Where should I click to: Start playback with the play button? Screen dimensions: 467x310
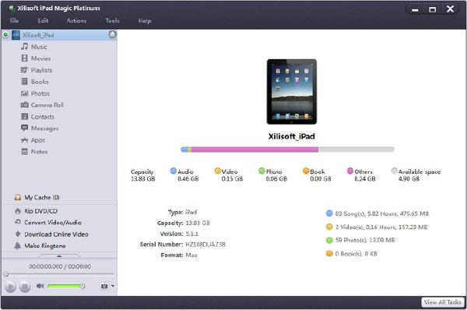point(10,287)
